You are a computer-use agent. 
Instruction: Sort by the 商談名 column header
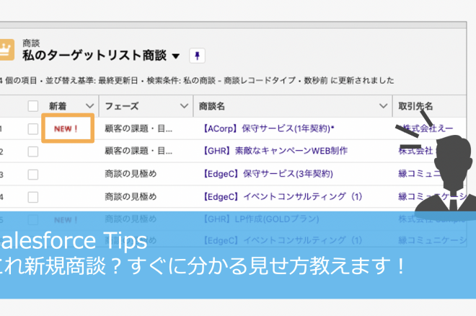click(x=211, y=106)
